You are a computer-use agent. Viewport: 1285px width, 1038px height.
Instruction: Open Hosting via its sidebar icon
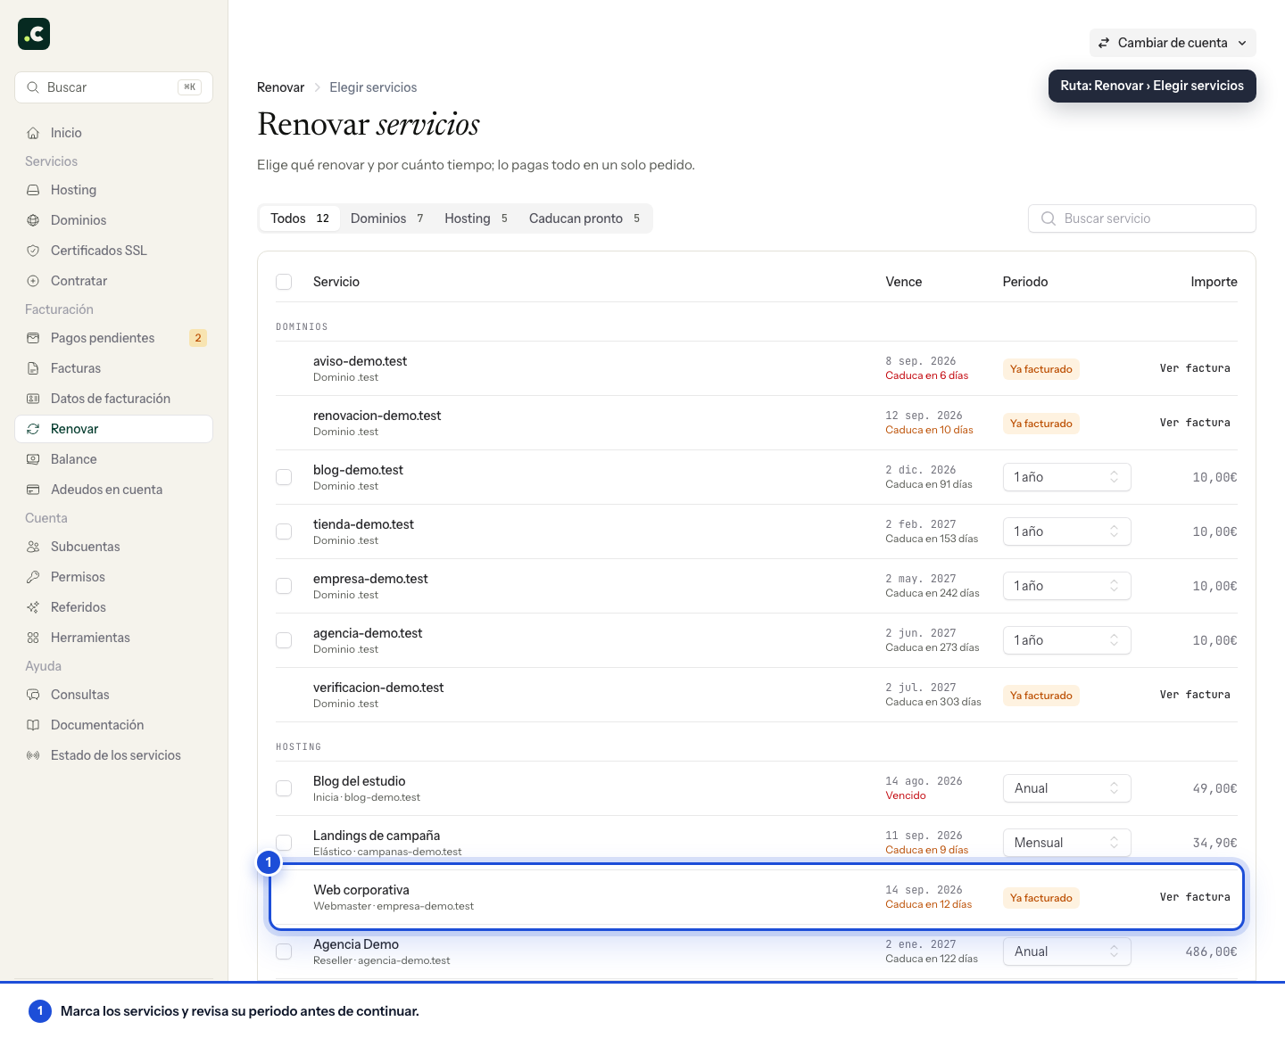point(33,190)
